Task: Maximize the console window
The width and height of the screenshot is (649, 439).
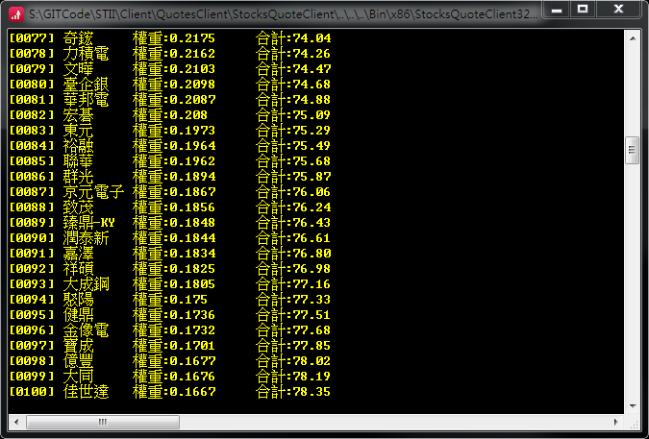Action: coord(583,9)
